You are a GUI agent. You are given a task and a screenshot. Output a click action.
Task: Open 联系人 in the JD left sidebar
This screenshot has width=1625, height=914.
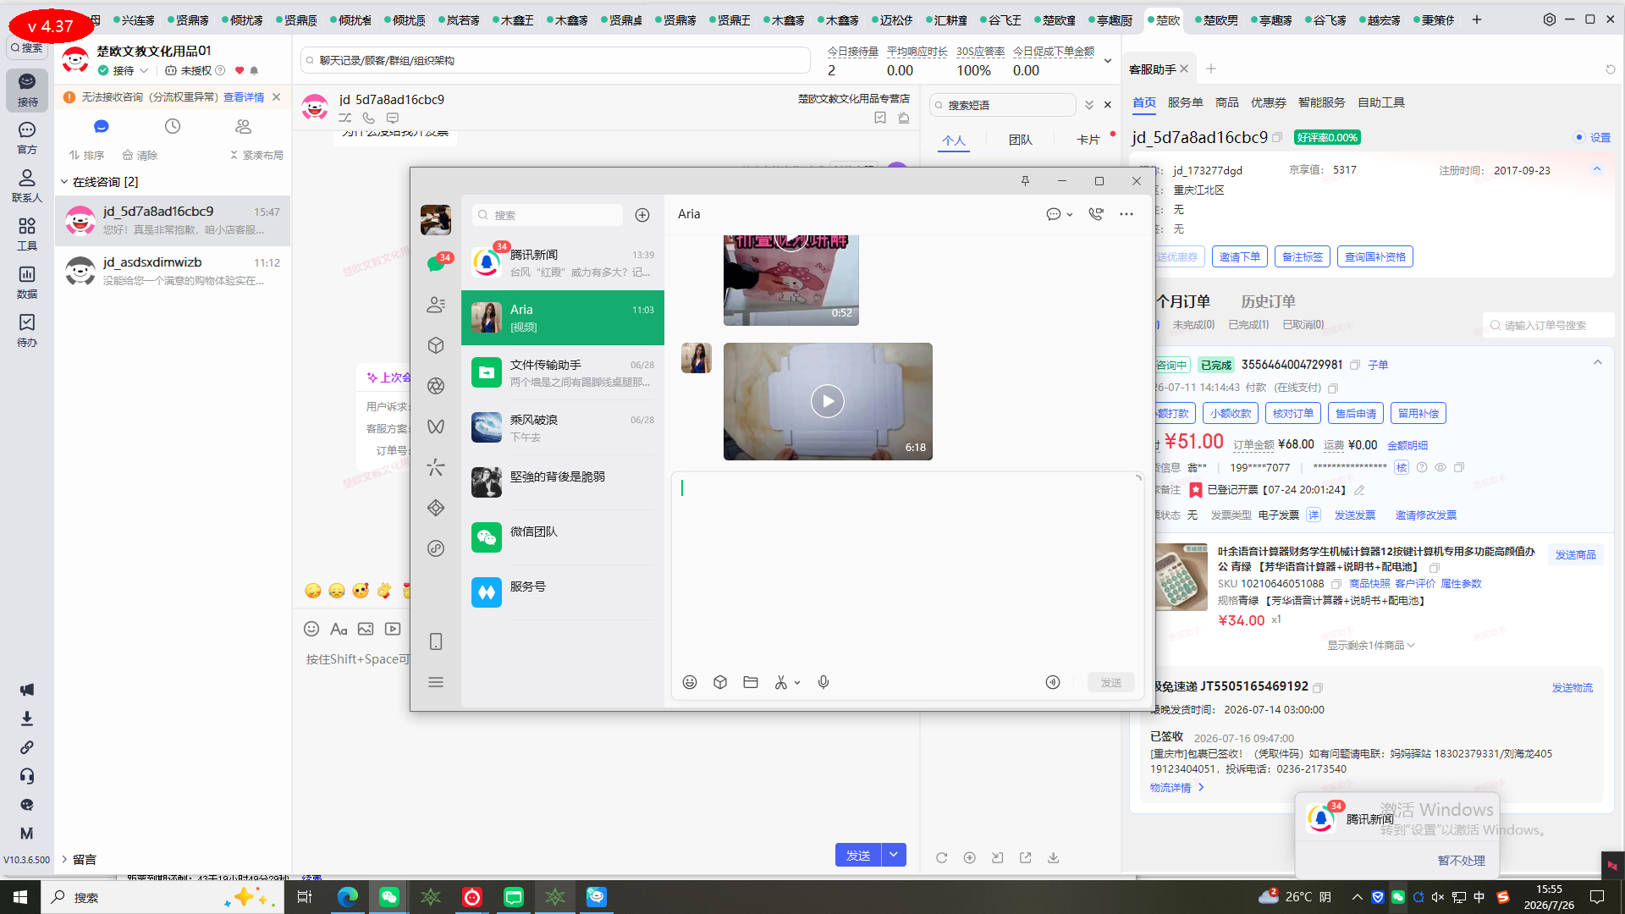tap(27, 186)
